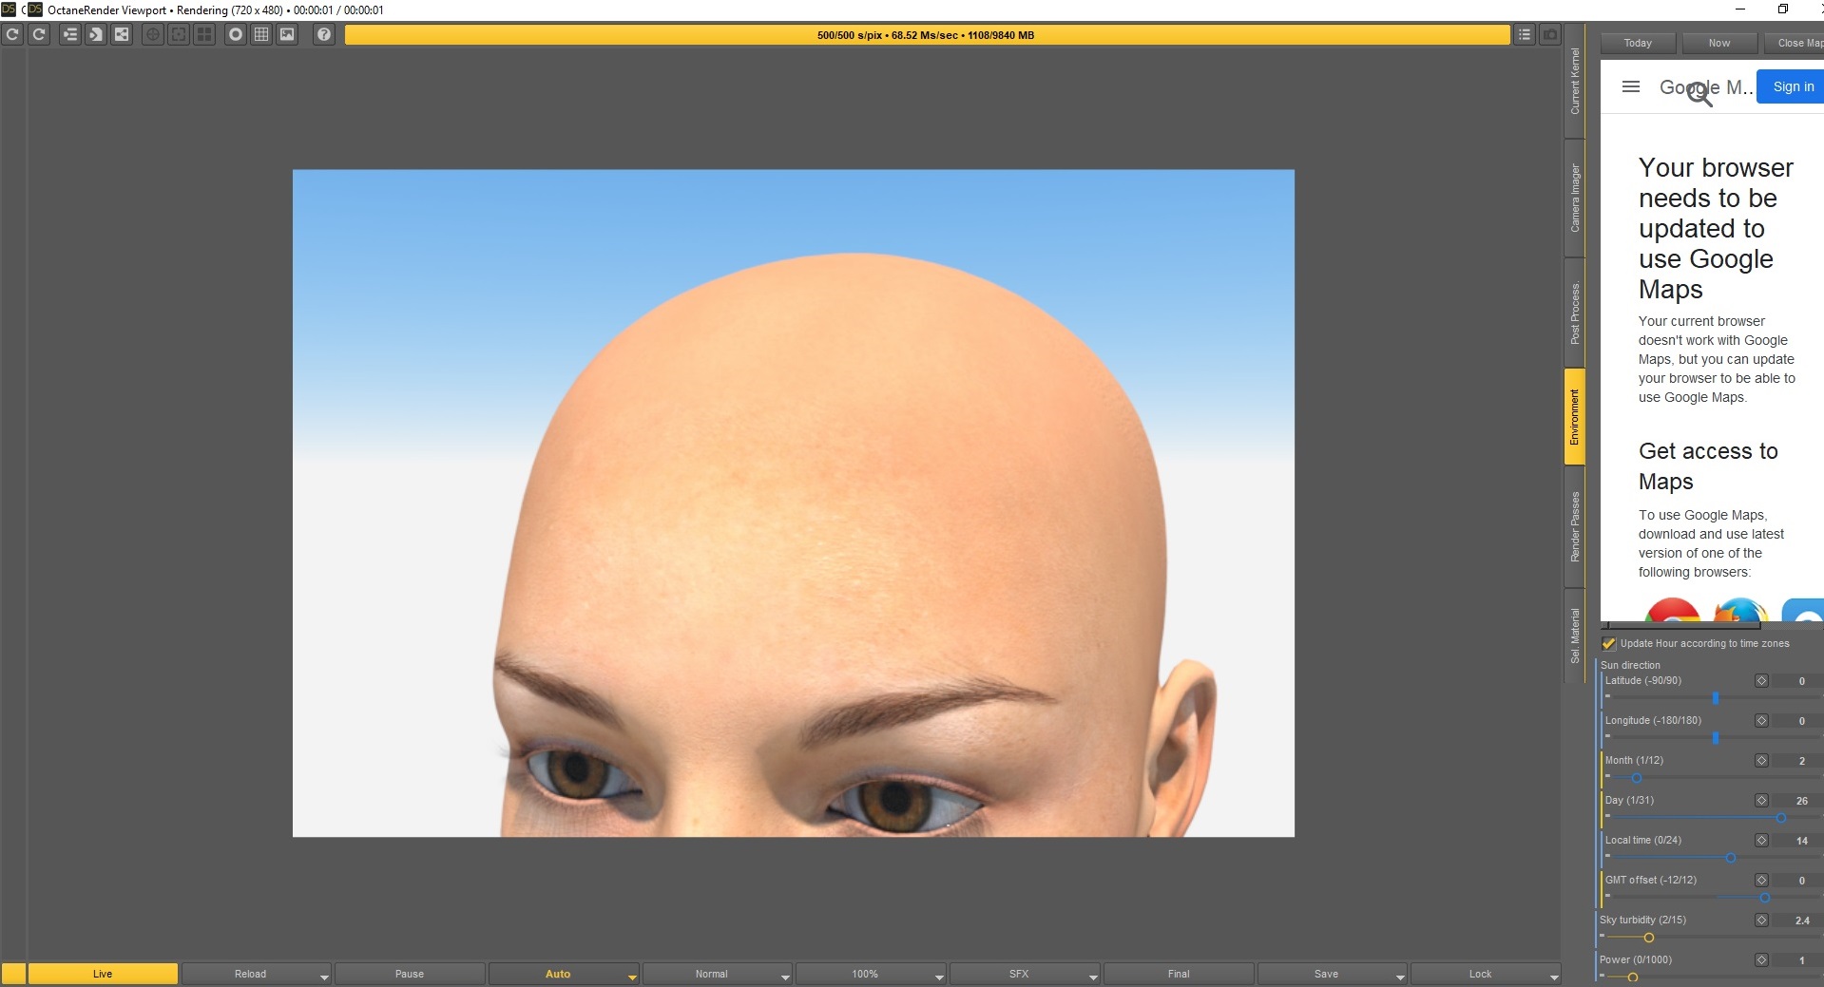
Task: Click the keyframe diamond icon for GMT offset
Action: coord(1761,881)
